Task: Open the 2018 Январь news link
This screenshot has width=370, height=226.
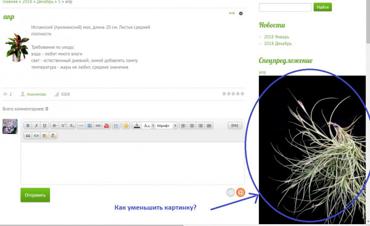Action: point(276,37)
